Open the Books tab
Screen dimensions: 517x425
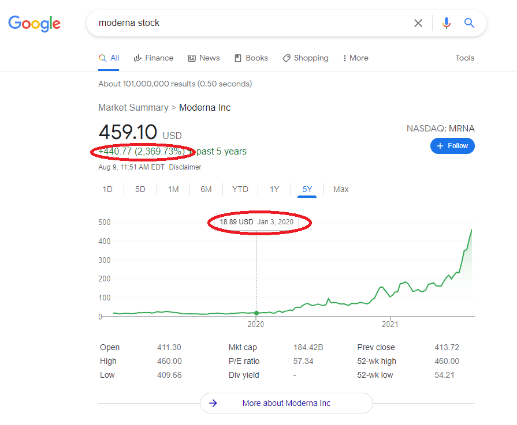pos(251,58)
